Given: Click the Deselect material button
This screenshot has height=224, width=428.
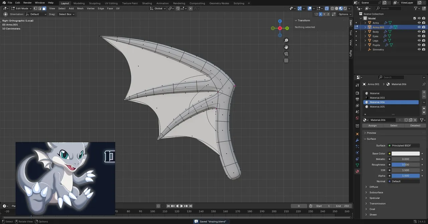Looking at the screenshot, I should 415,126.
